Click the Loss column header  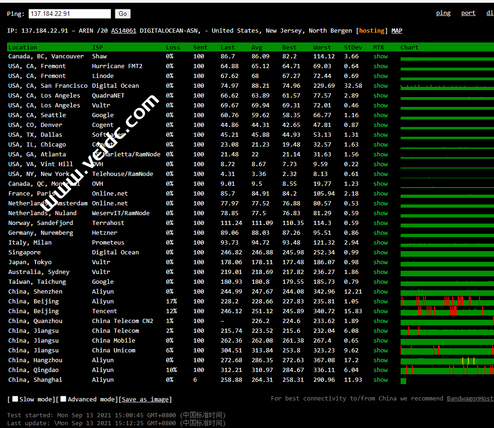click(x=173, y=48)
